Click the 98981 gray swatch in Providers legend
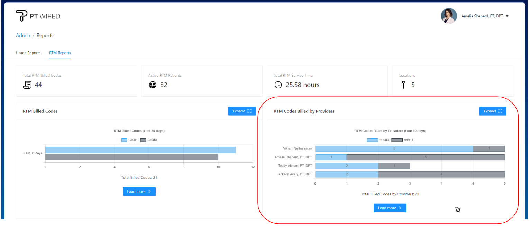Image resolution: width=530 pixels, height=226 pixels. tap(397, 140)
